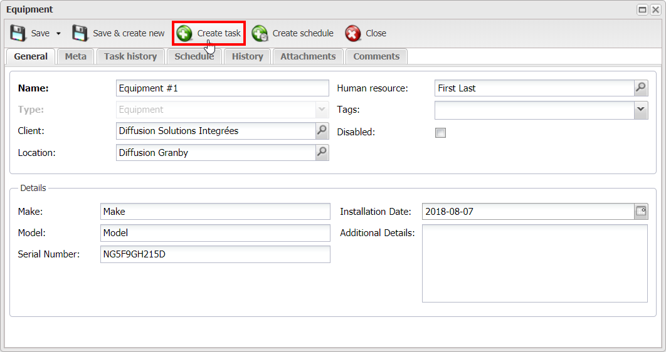
Task: Open the Task history tab
Action: pos(130,56)
